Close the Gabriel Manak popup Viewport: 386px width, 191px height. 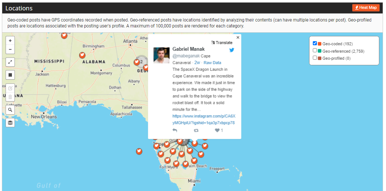click(x=238, y=37)
